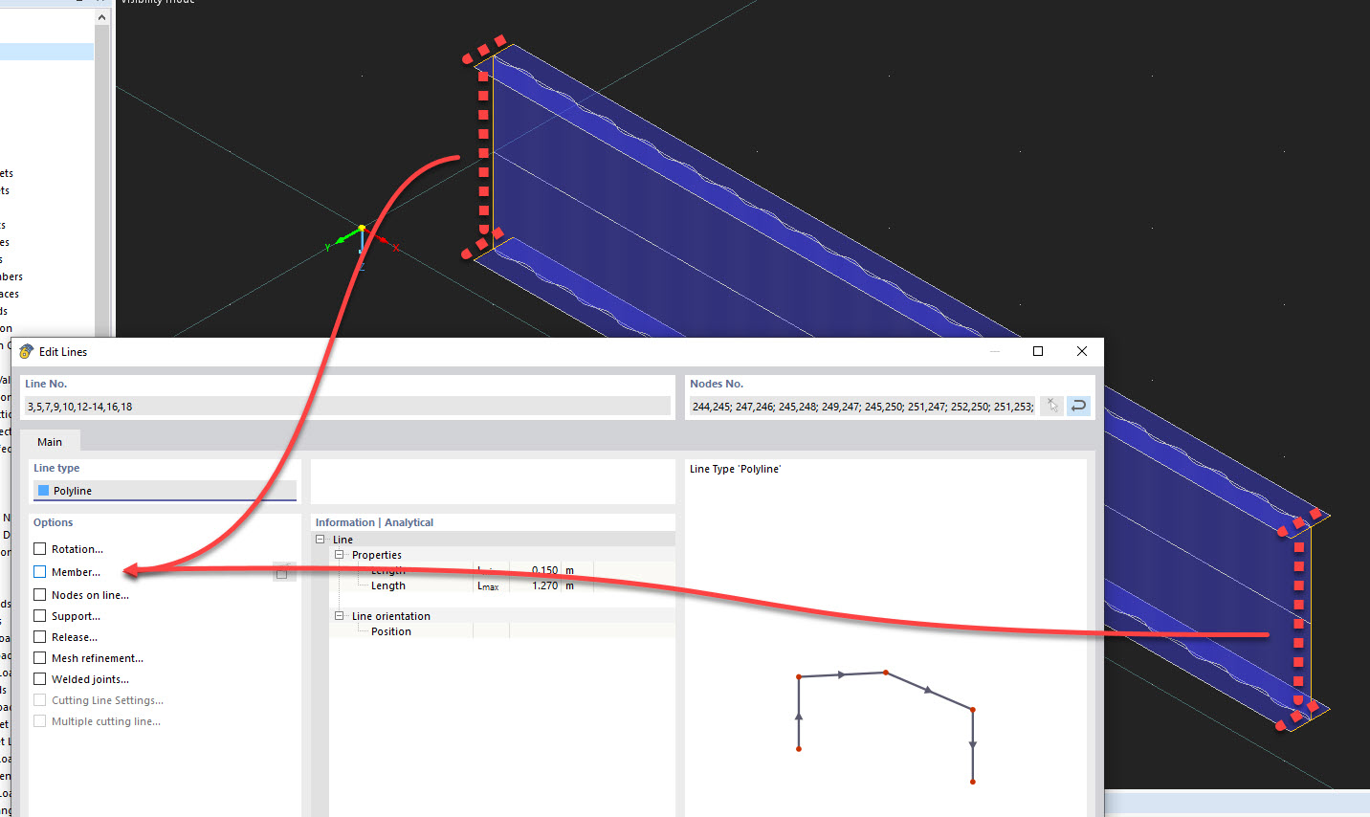1370x817 pixels.
Task: Enable the Rotation option
Action: pos(38,548)
